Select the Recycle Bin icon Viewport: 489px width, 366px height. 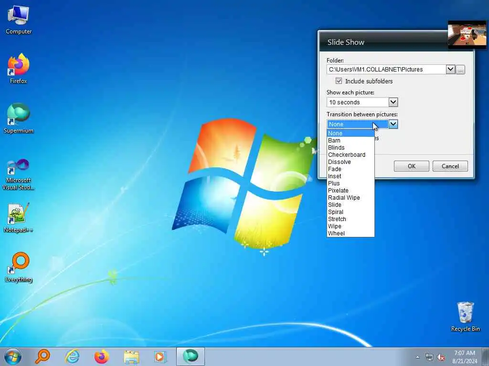tap(465, 316)
